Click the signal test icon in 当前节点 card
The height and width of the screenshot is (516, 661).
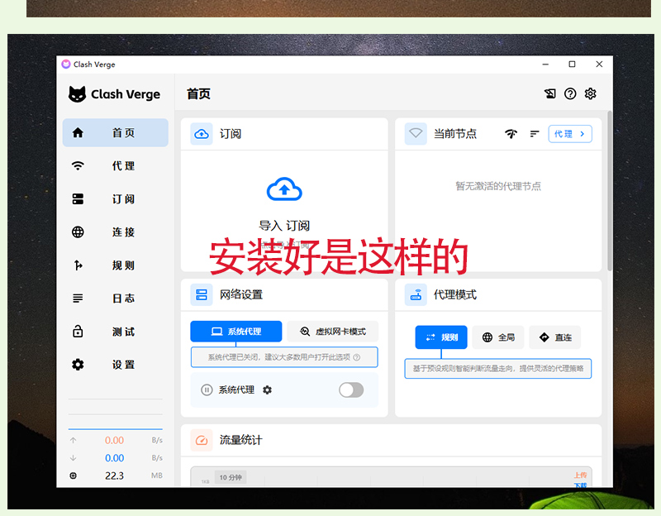[511, 134]
